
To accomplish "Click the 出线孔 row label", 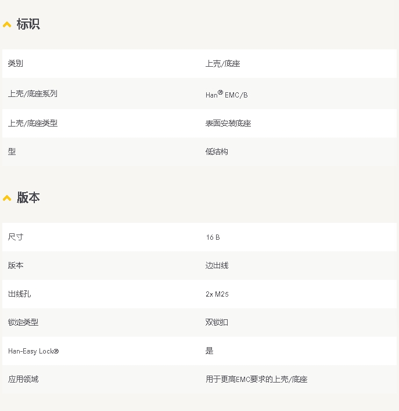I will click(x=20, y=294).
